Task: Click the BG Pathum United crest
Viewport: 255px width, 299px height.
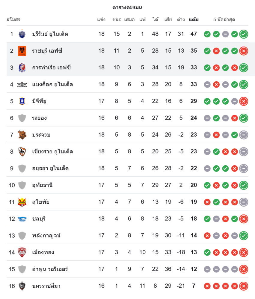Action: coord(22,101)
